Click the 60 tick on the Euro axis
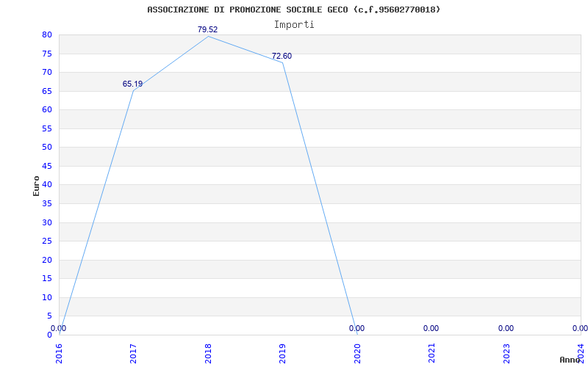 pos(47,109)
